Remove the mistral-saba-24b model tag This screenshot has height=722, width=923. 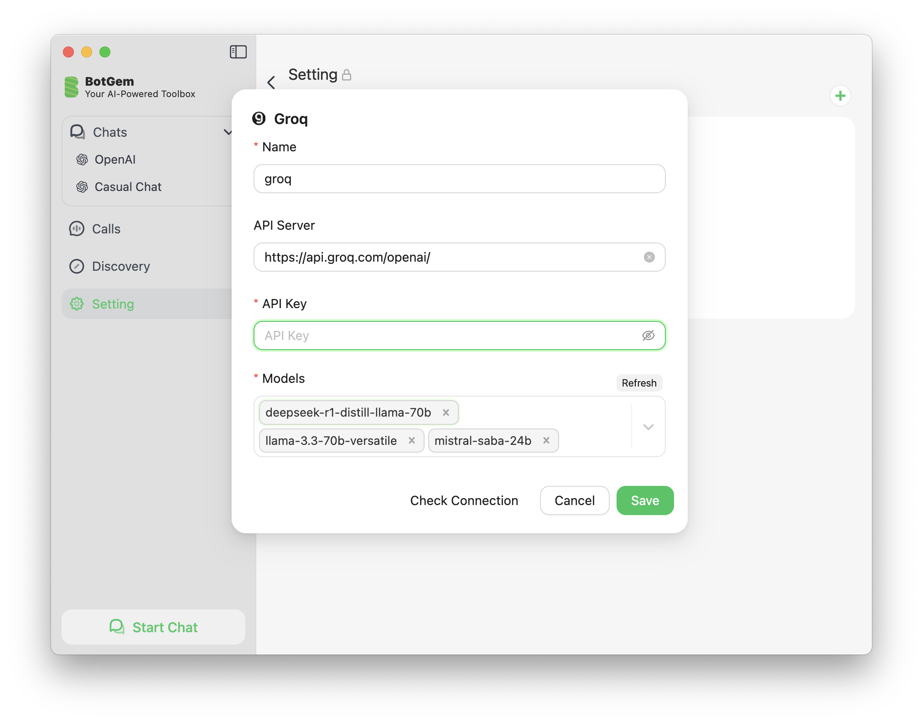coord(546,440)
